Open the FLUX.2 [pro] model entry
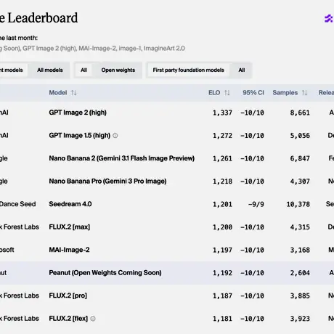 click(68, 296)
